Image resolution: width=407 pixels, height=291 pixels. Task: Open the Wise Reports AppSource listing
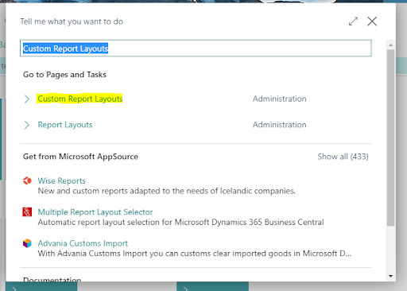[61, 180]
